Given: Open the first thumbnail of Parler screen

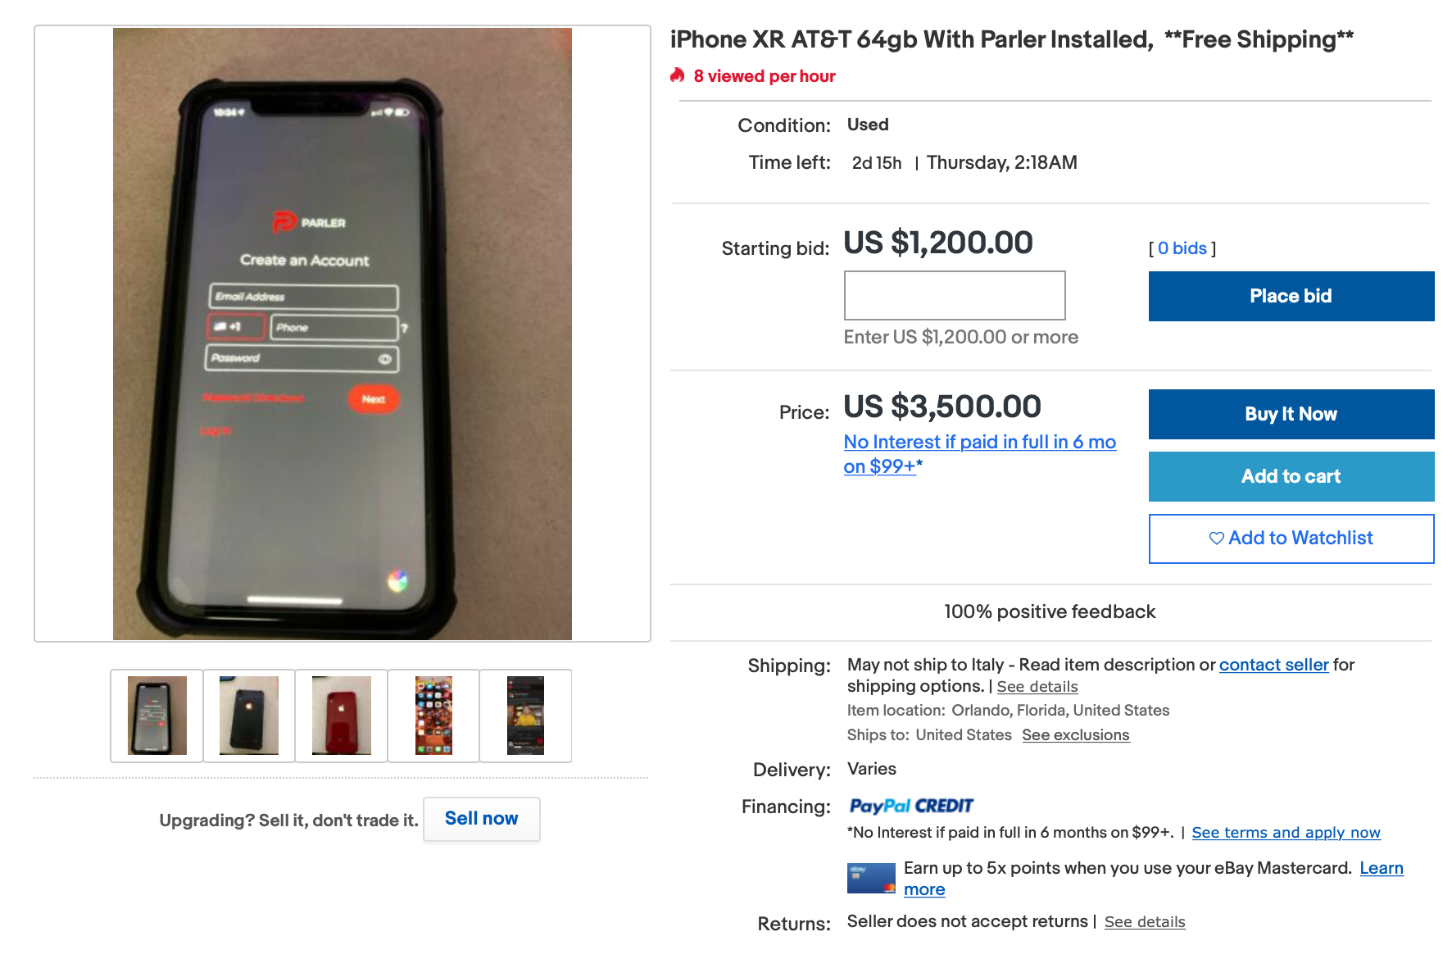Looking at the screenshot, I should click(x=157, y=716).
